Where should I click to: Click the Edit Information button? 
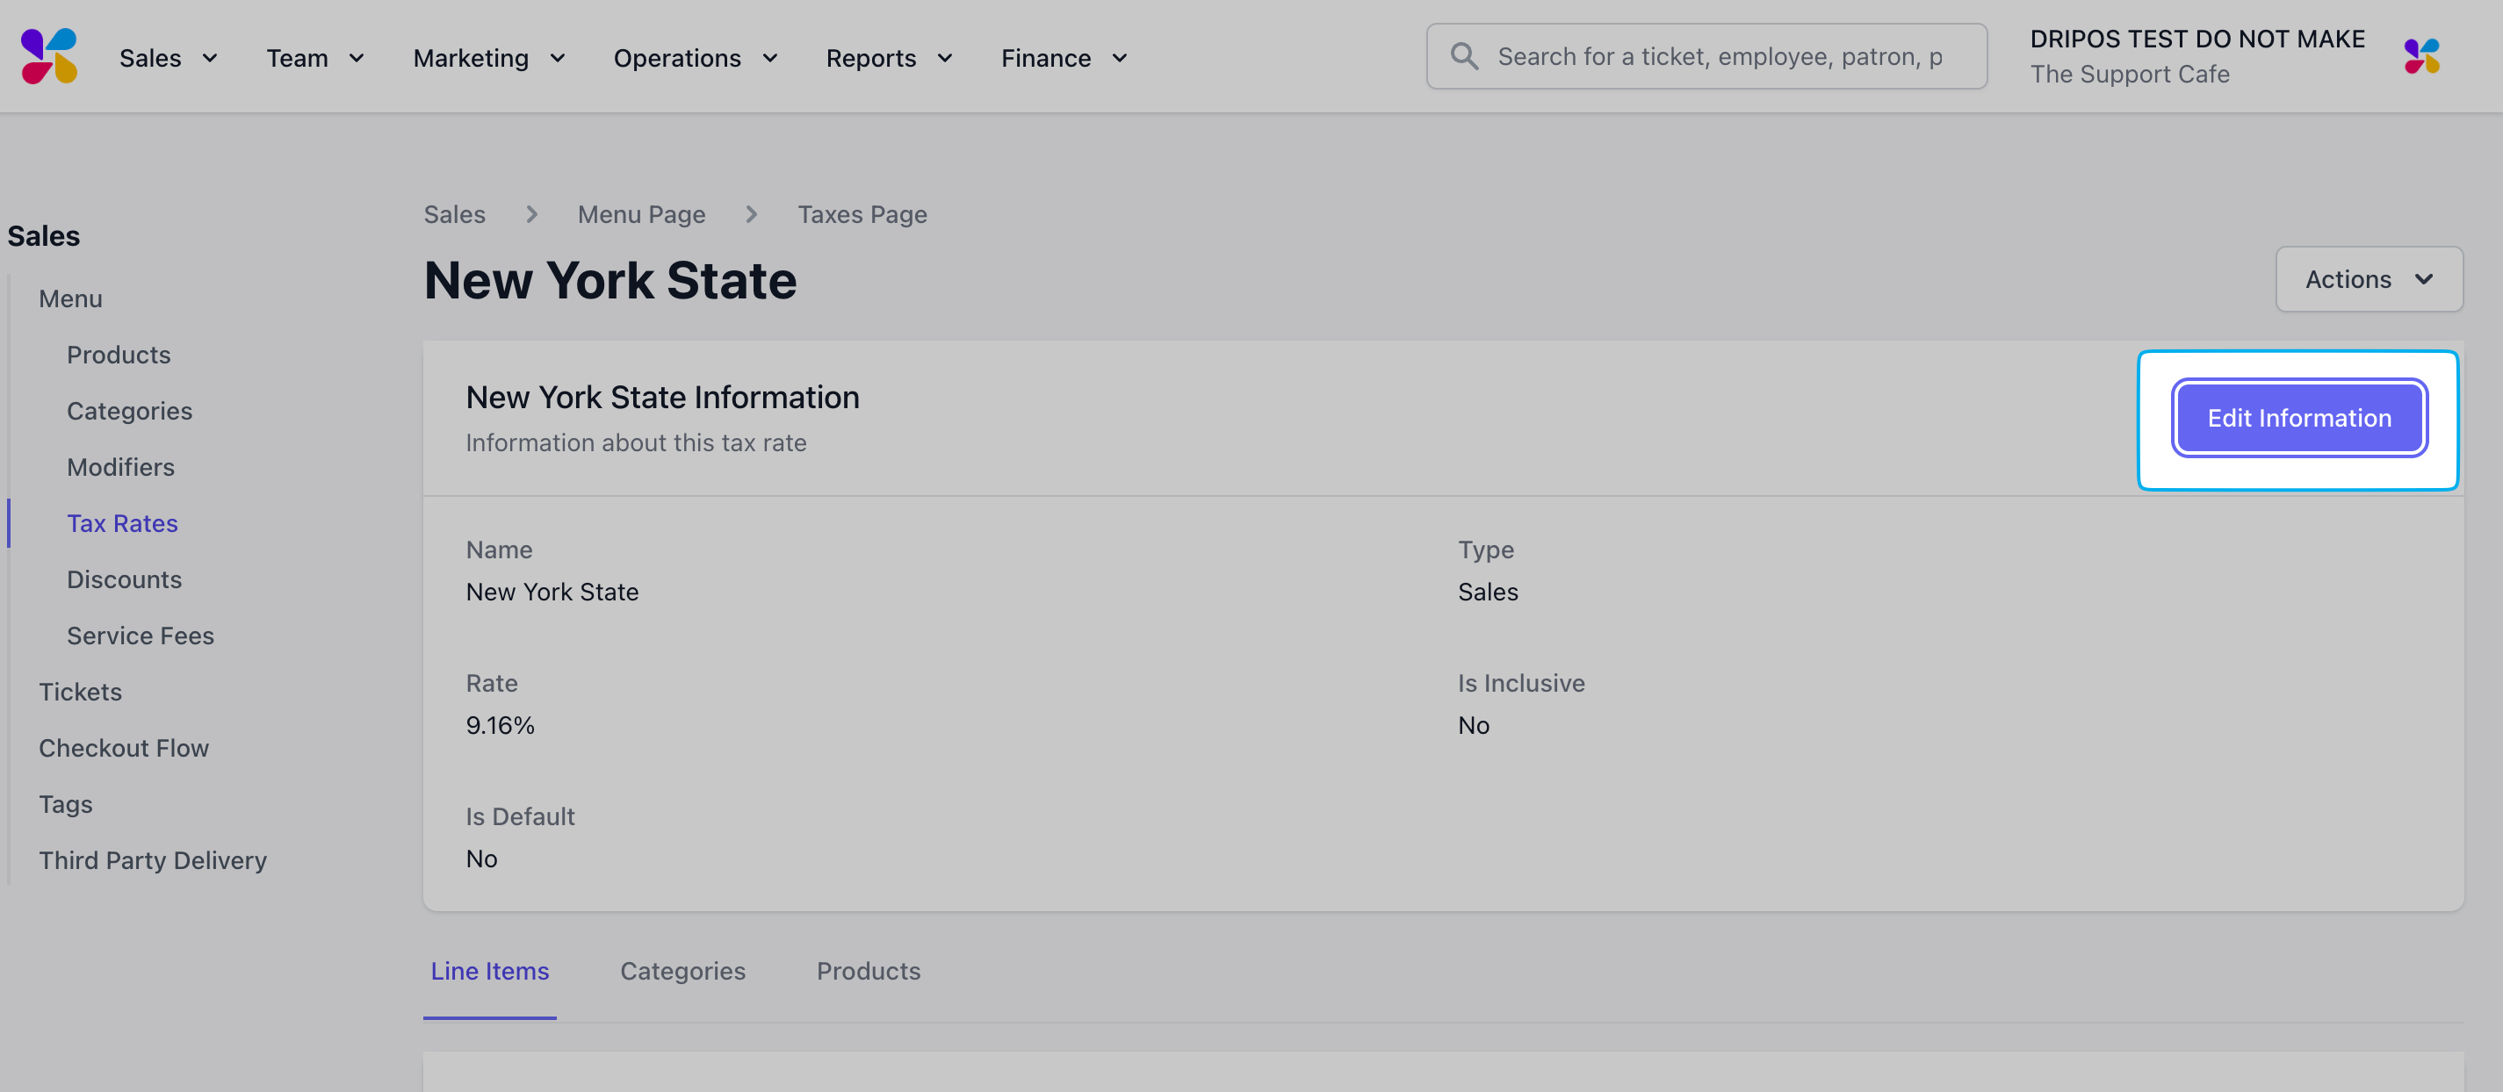point(2298,418)
